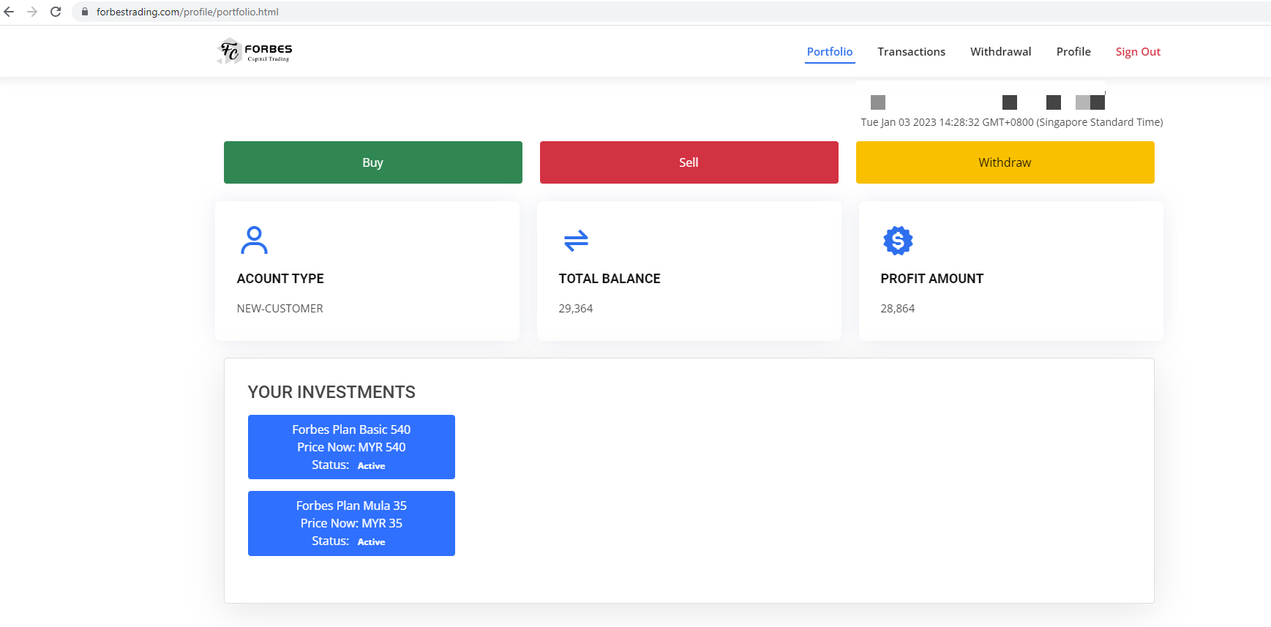Click the Forbes Capital Trading logo

tap(255, 51)
